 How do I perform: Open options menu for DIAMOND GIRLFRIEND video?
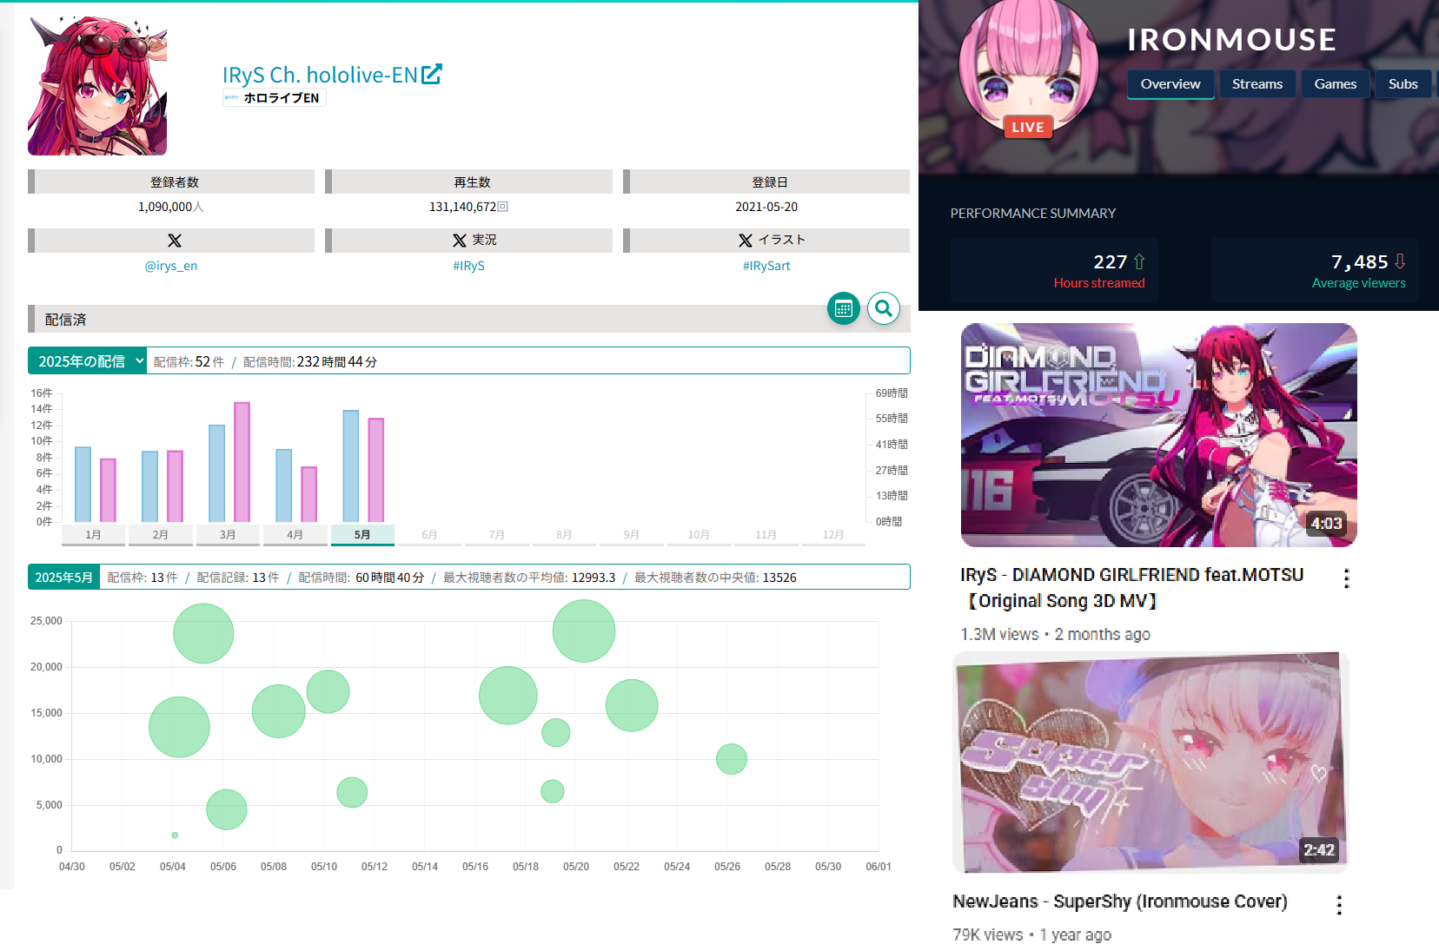[1346, 578]
